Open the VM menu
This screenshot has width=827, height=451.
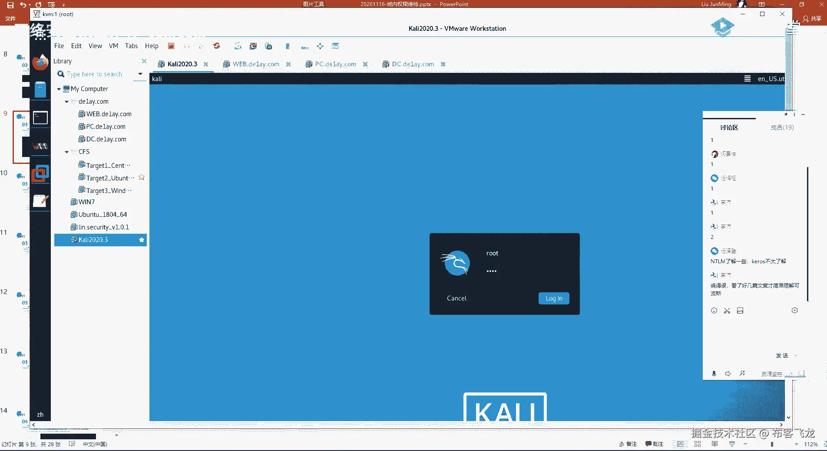pyautogui.click(x=113, y=46)
